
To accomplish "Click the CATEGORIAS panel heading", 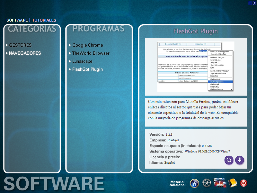I will click(32, 29).
